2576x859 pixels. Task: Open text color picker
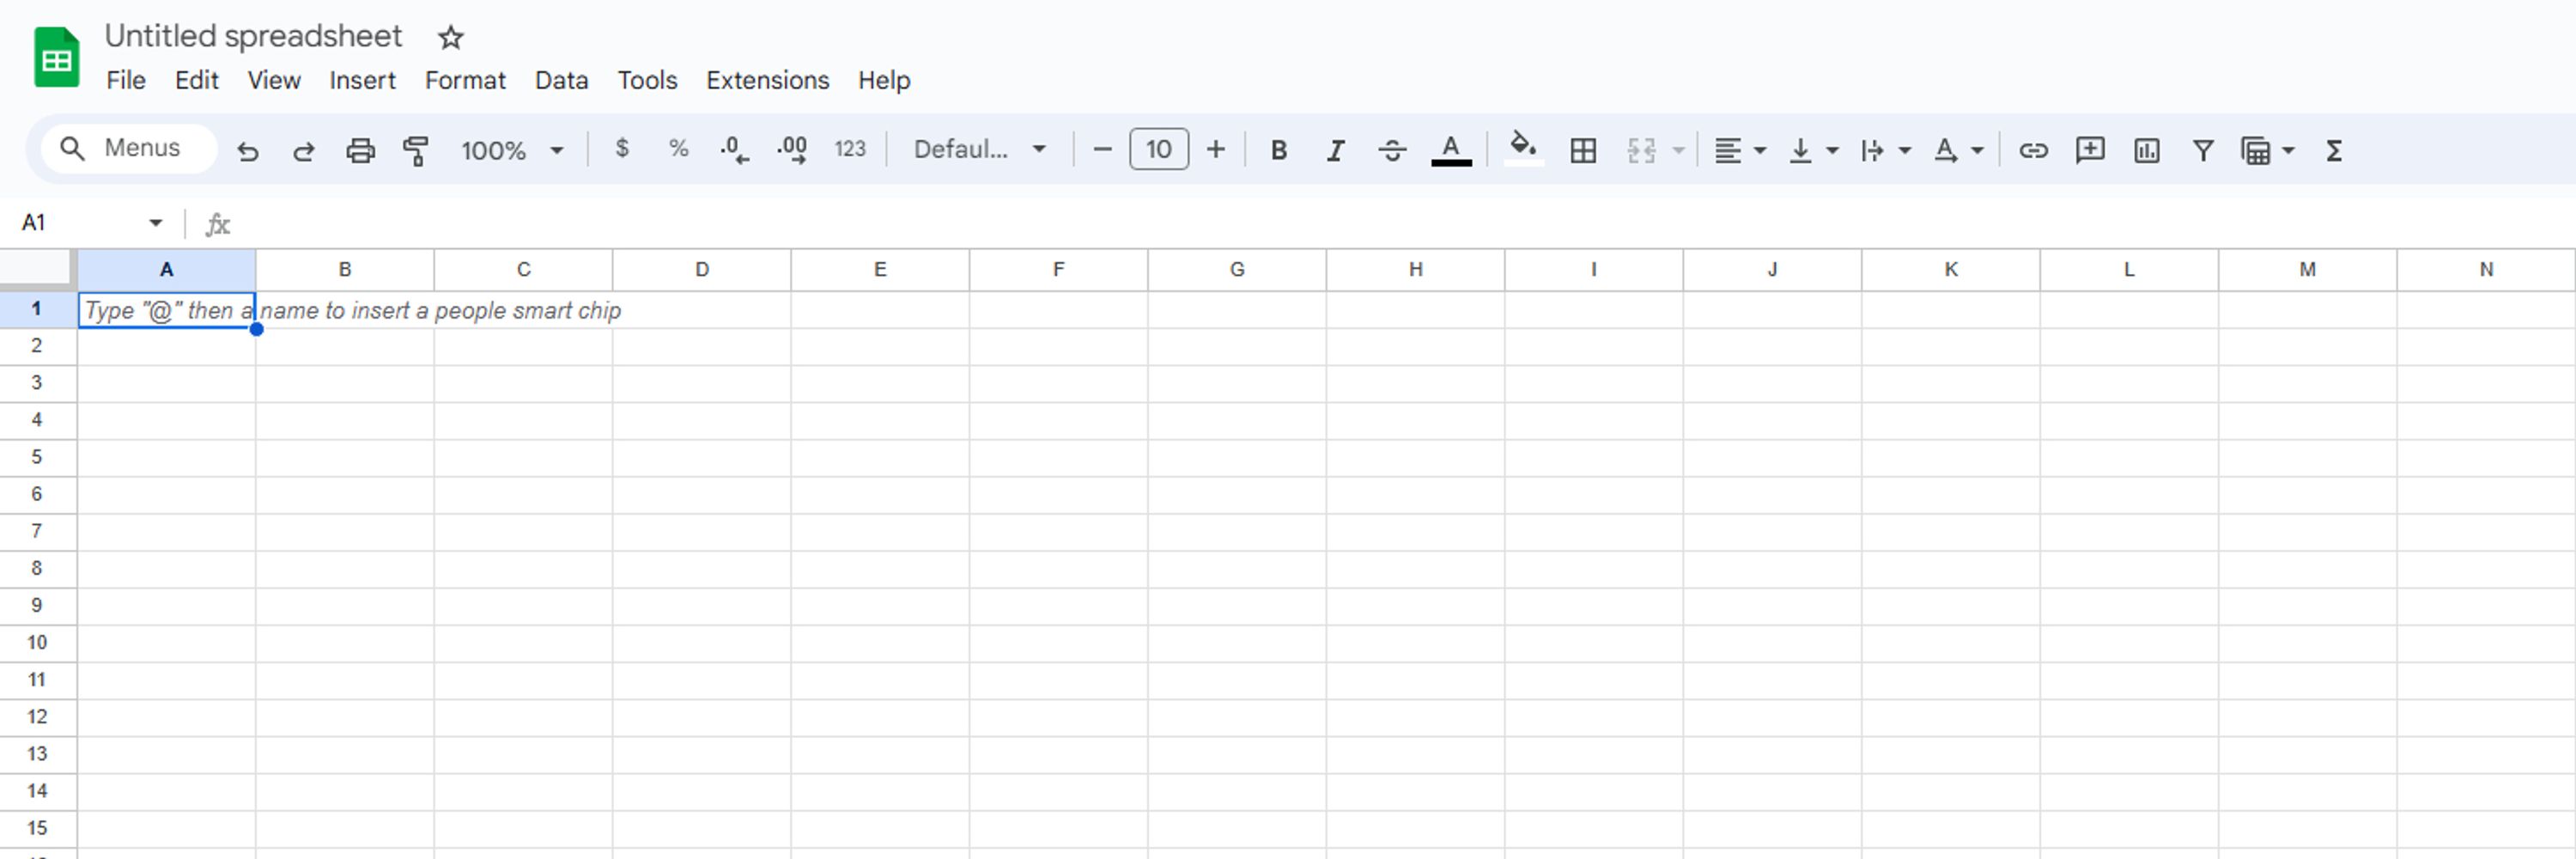(x=1451, y=150)
